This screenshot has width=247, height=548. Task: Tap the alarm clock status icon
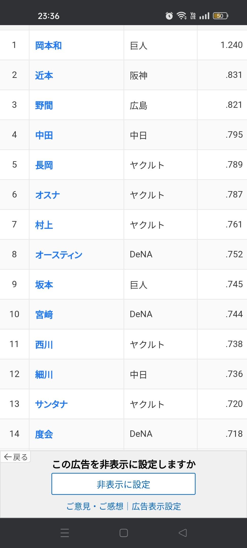[x=169, y=16]
